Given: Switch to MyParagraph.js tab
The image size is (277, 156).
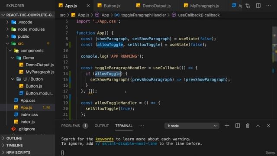Looking at the screenshot, I should click(204, 6).
